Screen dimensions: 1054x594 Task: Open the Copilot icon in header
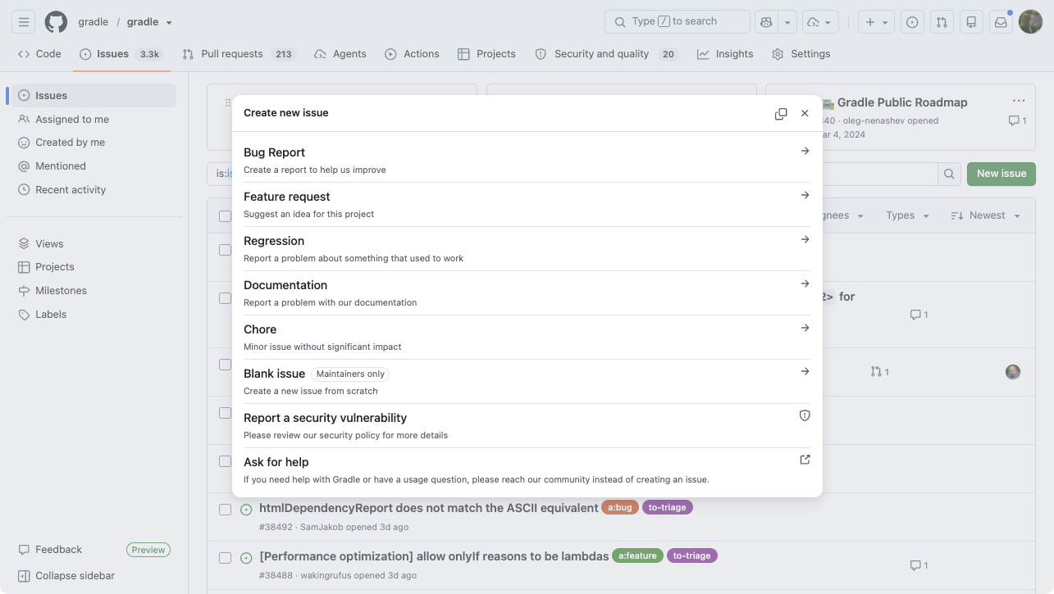pos(766,22)
